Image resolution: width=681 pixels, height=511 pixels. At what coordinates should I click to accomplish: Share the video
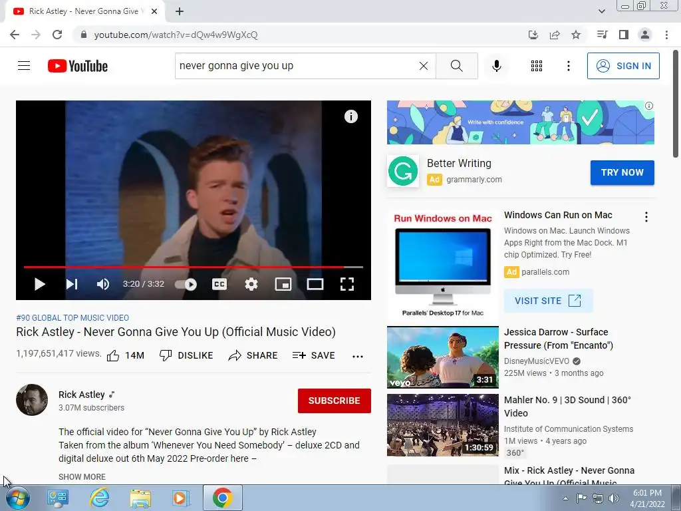pyautogui.click(x=253, y=355)
